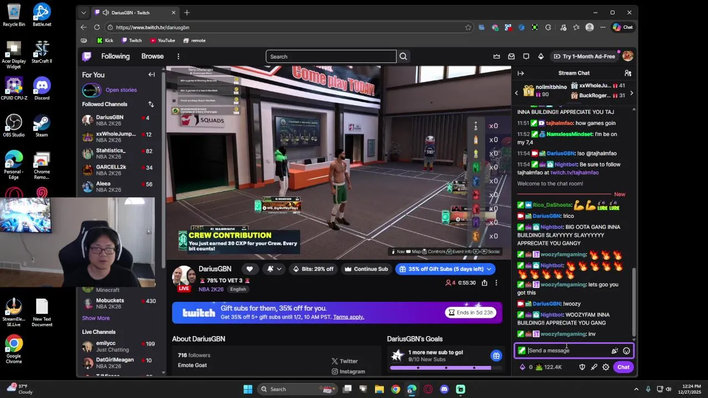708x398 pixels.
Task: Open moderator shield icon below chat
Action: [582, 367]
